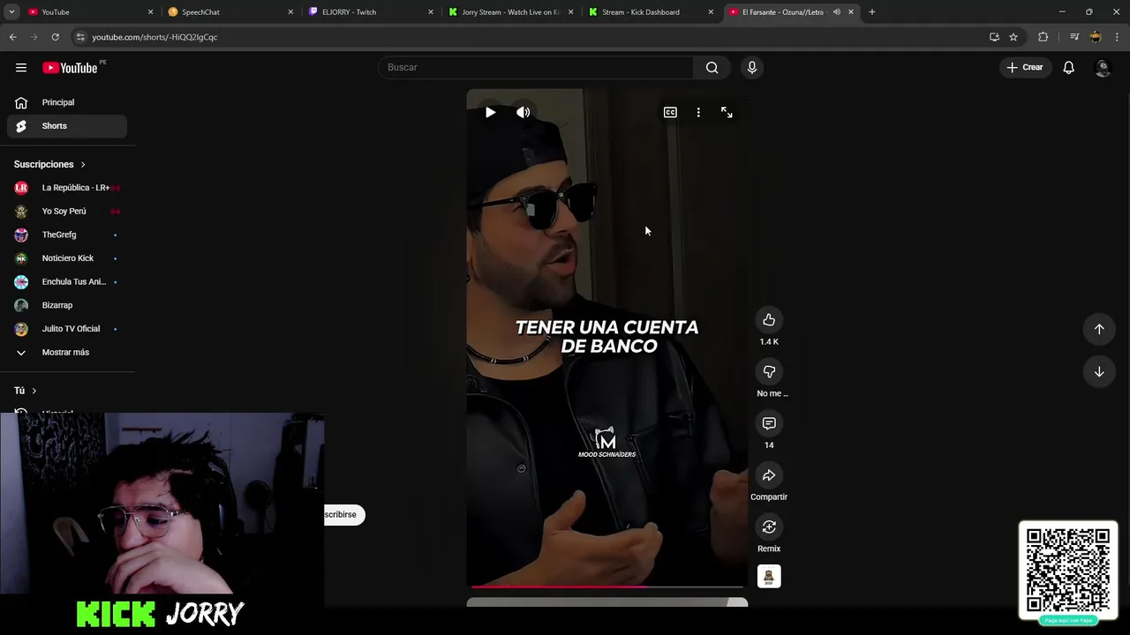This screenshot has width=1130, height=635.
Task: Install or cast page icon in address bar
Action: (x=994, y=37)
